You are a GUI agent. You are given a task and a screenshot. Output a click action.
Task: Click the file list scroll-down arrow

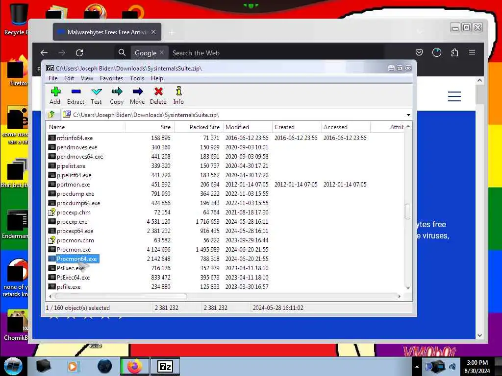point(408,288)
